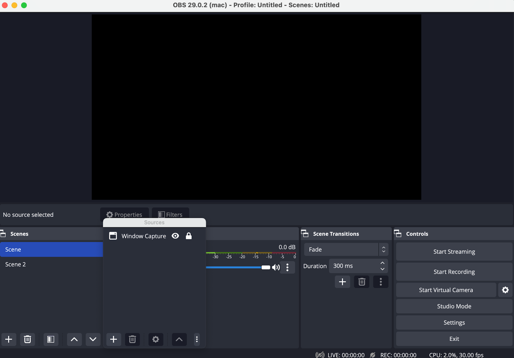514x358 pixels.
Task: Add a new source with plus icon
Action: click(113, 339)
